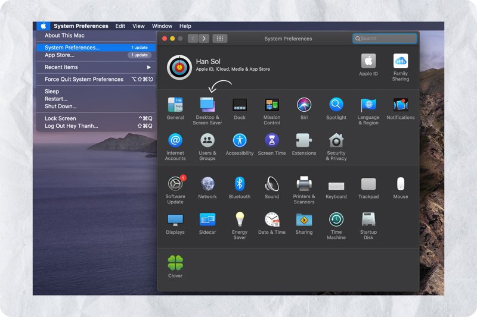Choose Shut Down… from the Apple menu
The height and width of the screenshot is (317, 477).
[96, 106]
